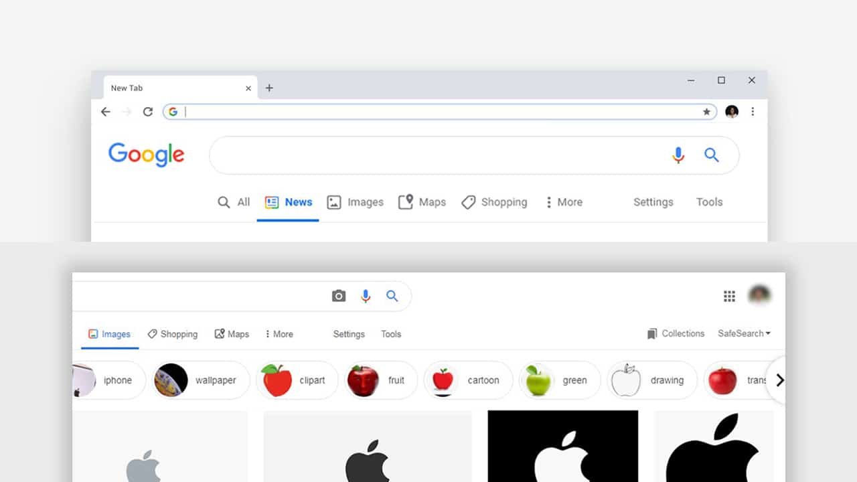Open the Maps tab in upper window
The height and width of the screenshot is (482, 857).
(x=422, y=202)
